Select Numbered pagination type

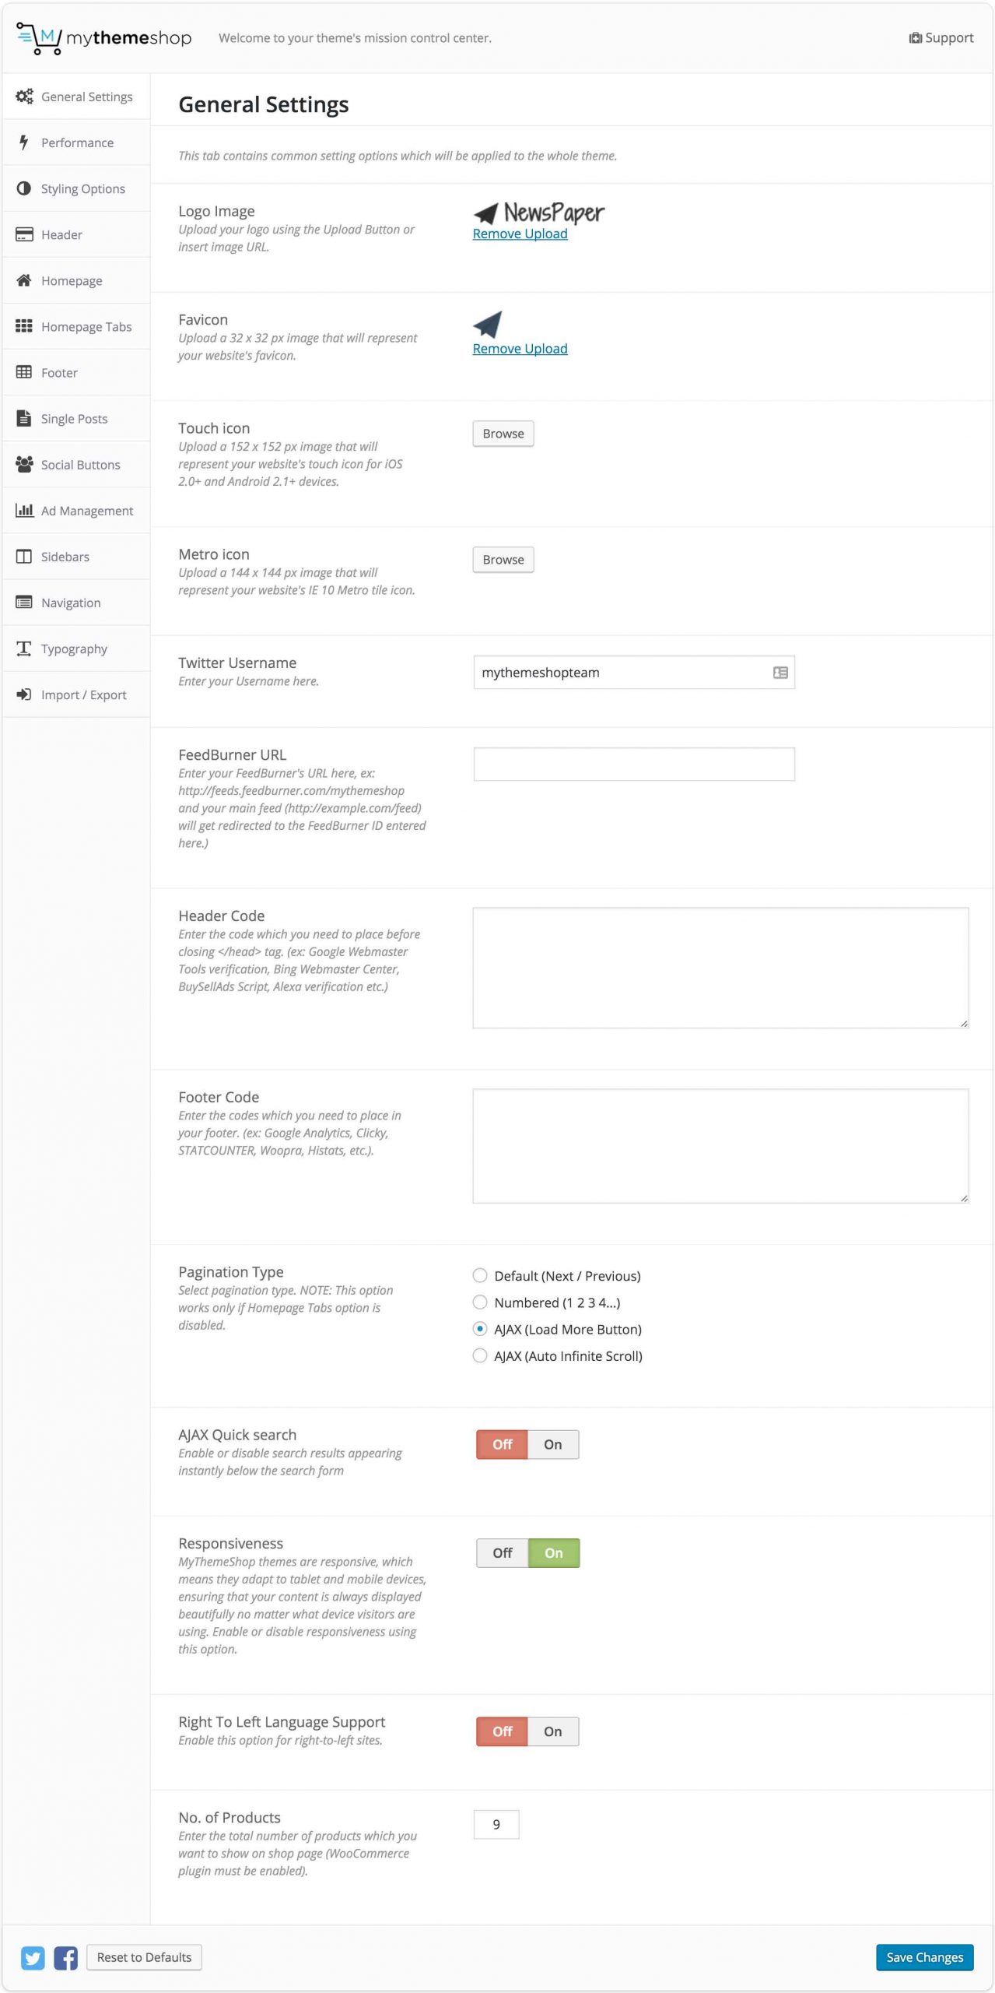(480, 1302)
